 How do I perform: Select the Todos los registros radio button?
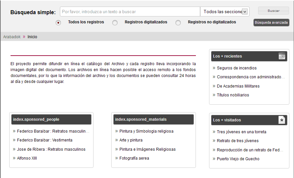tap(58, 23)
